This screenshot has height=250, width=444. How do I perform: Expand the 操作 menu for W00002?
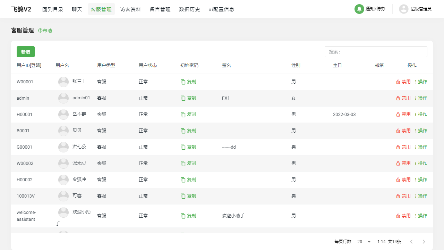421,164
